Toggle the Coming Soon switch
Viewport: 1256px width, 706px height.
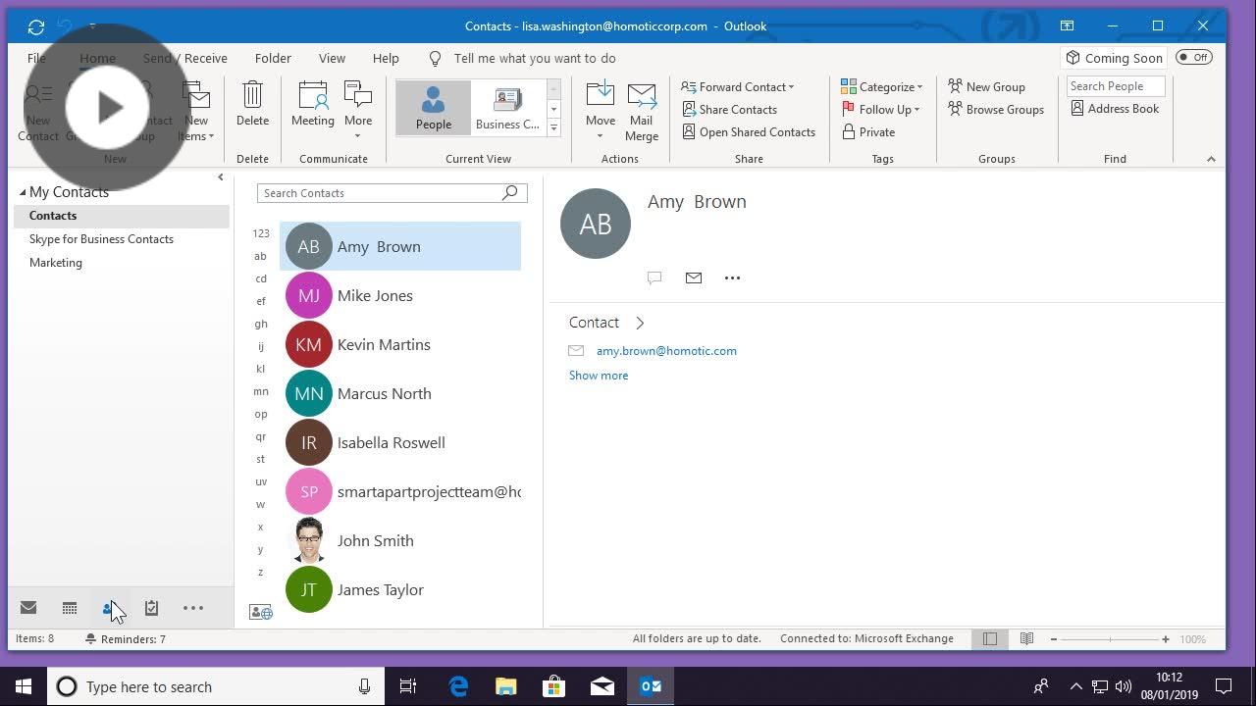pos(1194,58)
